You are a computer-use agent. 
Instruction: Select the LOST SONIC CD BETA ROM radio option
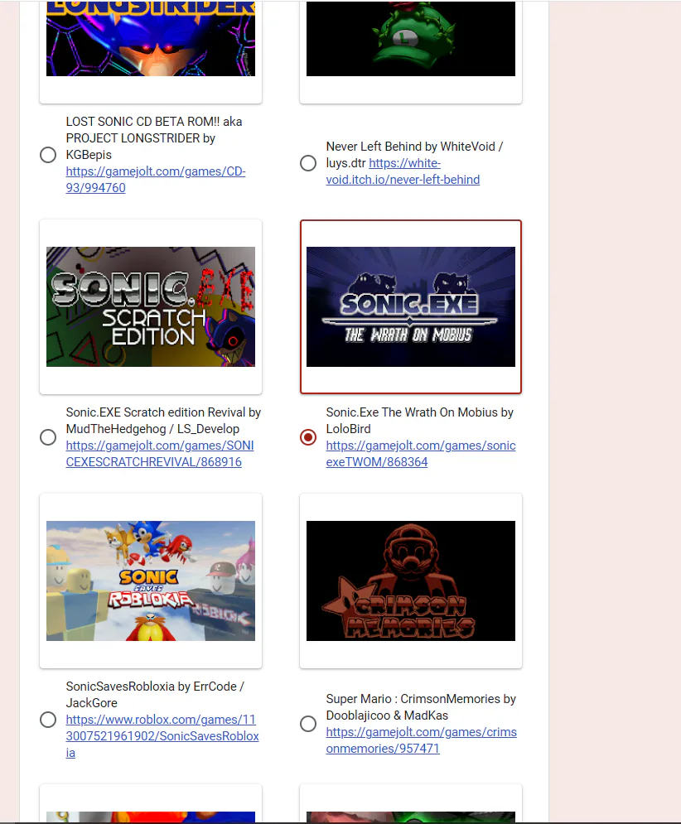tap(48, 155)
